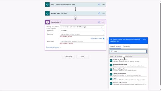Select the Name dynamic content item
Screen dimensions: 161x91
pos(128,79)
